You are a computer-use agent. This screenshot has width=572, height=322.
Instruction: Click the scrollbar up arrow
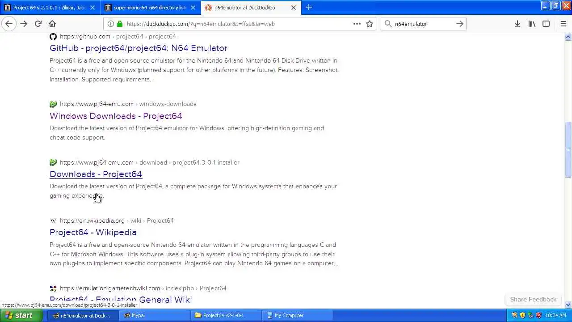click(x=568, y=37)
